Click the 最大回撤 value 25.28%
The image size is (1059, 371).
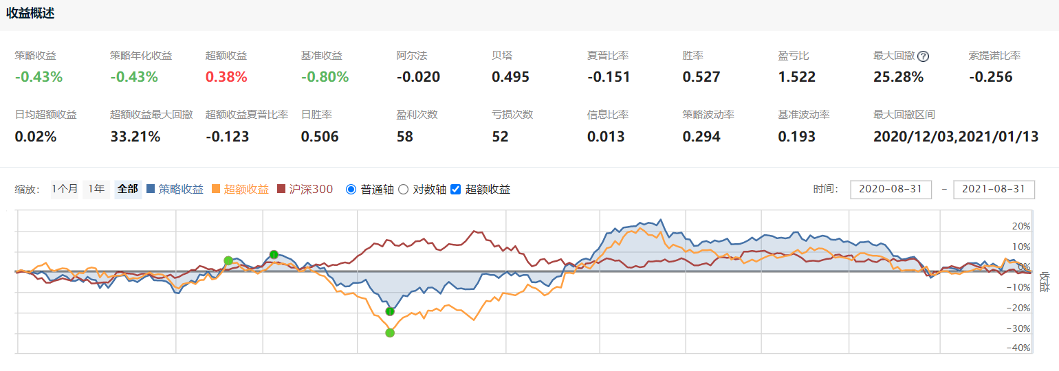tap(898, 77)
